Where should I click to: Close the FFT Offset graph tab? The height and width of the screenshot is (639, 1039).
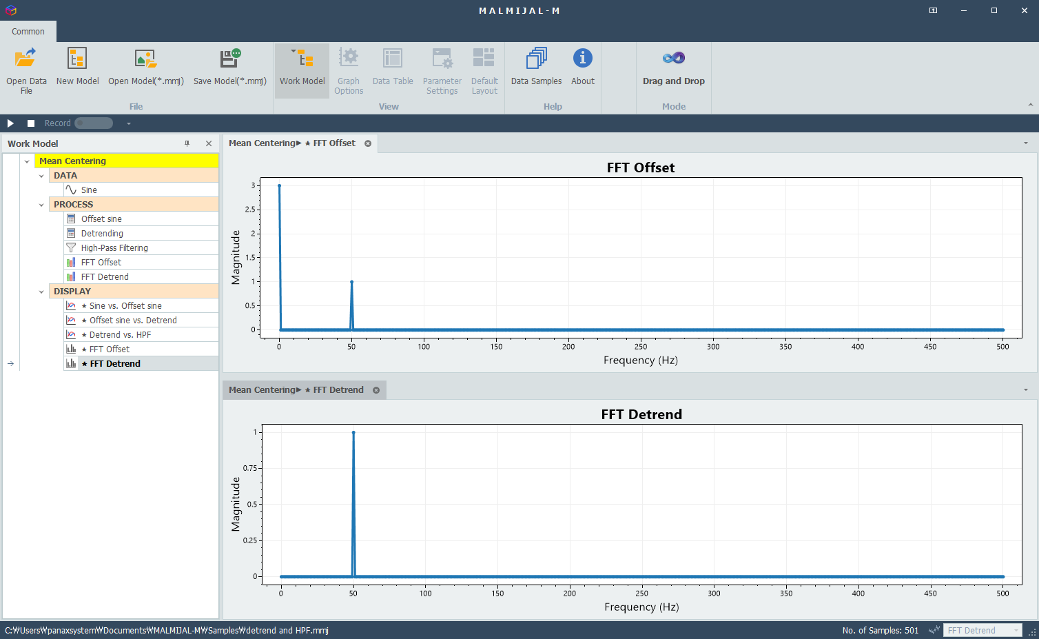(x=368, y=143)
